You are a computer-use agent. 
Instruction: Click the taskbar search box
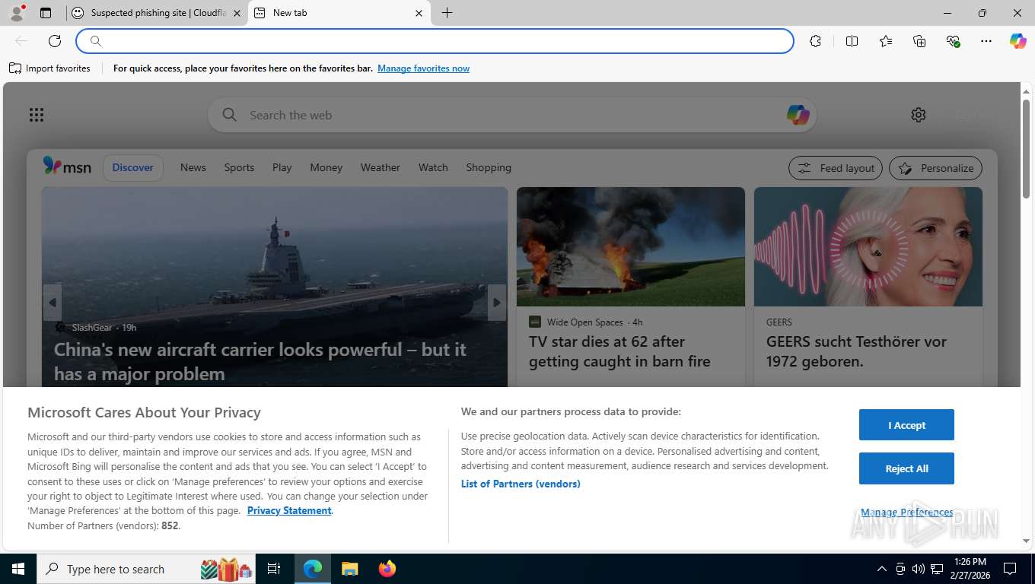click(147, 569)
